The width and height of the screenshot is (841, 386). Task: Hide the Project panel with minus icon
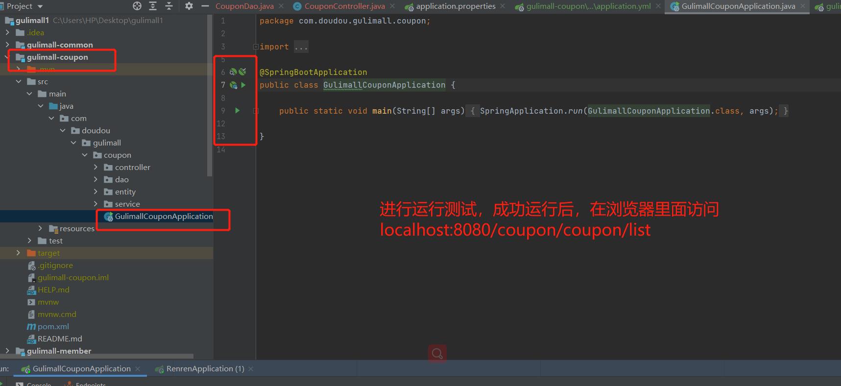(x=205, y=6)
